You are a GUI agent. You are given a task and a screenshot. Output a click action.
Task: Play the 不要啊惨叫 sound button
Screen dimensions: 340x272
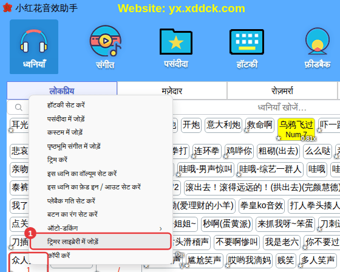237,242
